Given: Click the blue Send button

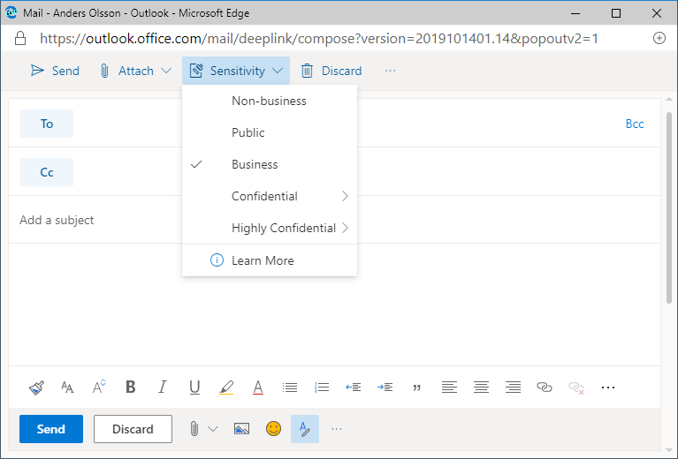Looking at the screenshot, I should point(51,429).
